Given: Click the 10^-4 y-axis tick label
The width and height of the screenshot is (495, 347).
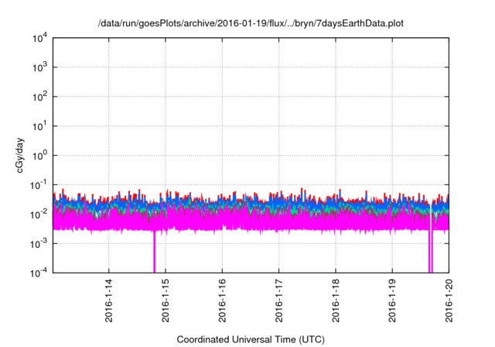Looking at the screenshot, I should pyautogui.click(x=39, y=273).
